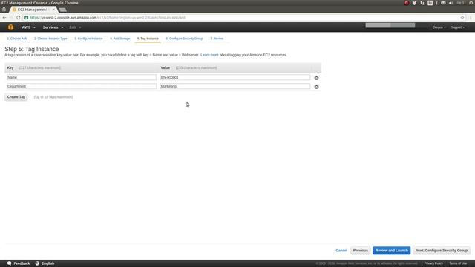Open the account name dropdown
This screenshot has width=475, height=267.
(x=390, y=25)
